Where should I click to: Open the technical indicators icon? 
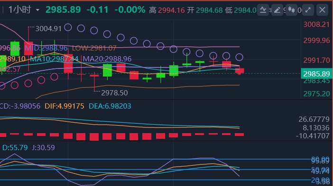(263, 10)
